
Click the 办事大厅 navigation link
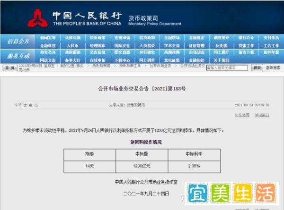pos(73,60)
